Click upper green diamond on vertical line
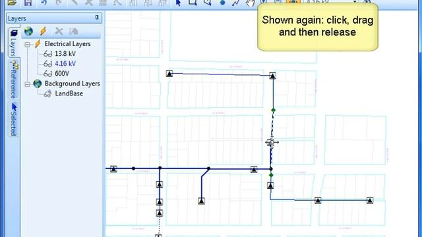422x237 pixels. pyautogui.click(x=273, y=110)
